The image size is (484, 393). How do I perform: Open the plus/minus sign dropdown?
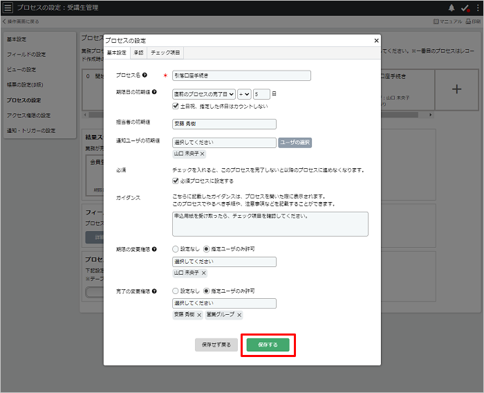[244, 94]
